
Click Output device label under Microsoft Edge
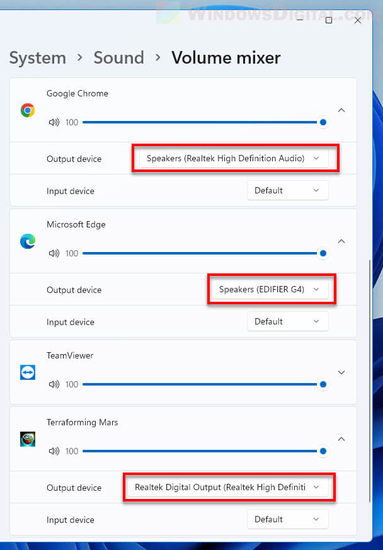[74, 290]
